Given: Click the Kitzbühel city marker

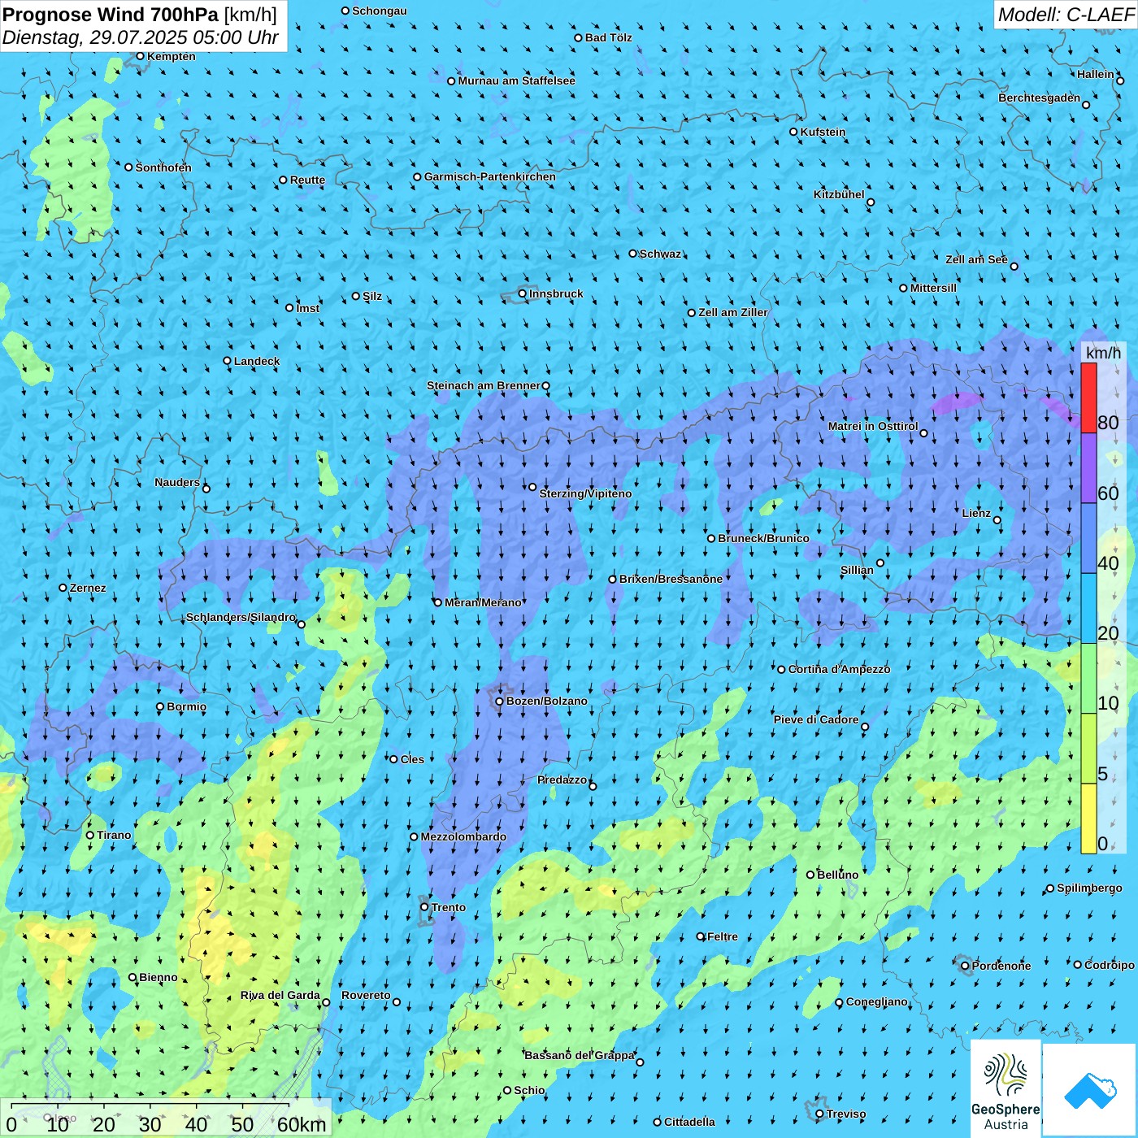Looking at the screenshot, I should click(x=871, y=202).
